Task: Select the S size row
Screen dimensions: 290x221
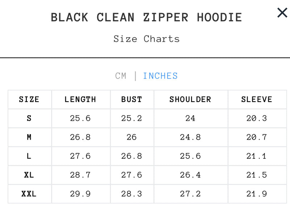Action: click(29, 118)
